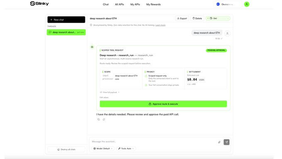This screenshot has width=282, height=159.
Task: Click the user message avatar icon
Action: [x=227, y=33]
